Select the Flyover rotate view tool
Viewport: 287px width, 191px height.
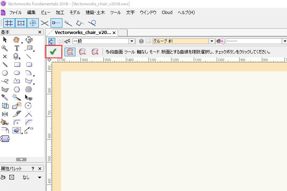click(29, 39)
